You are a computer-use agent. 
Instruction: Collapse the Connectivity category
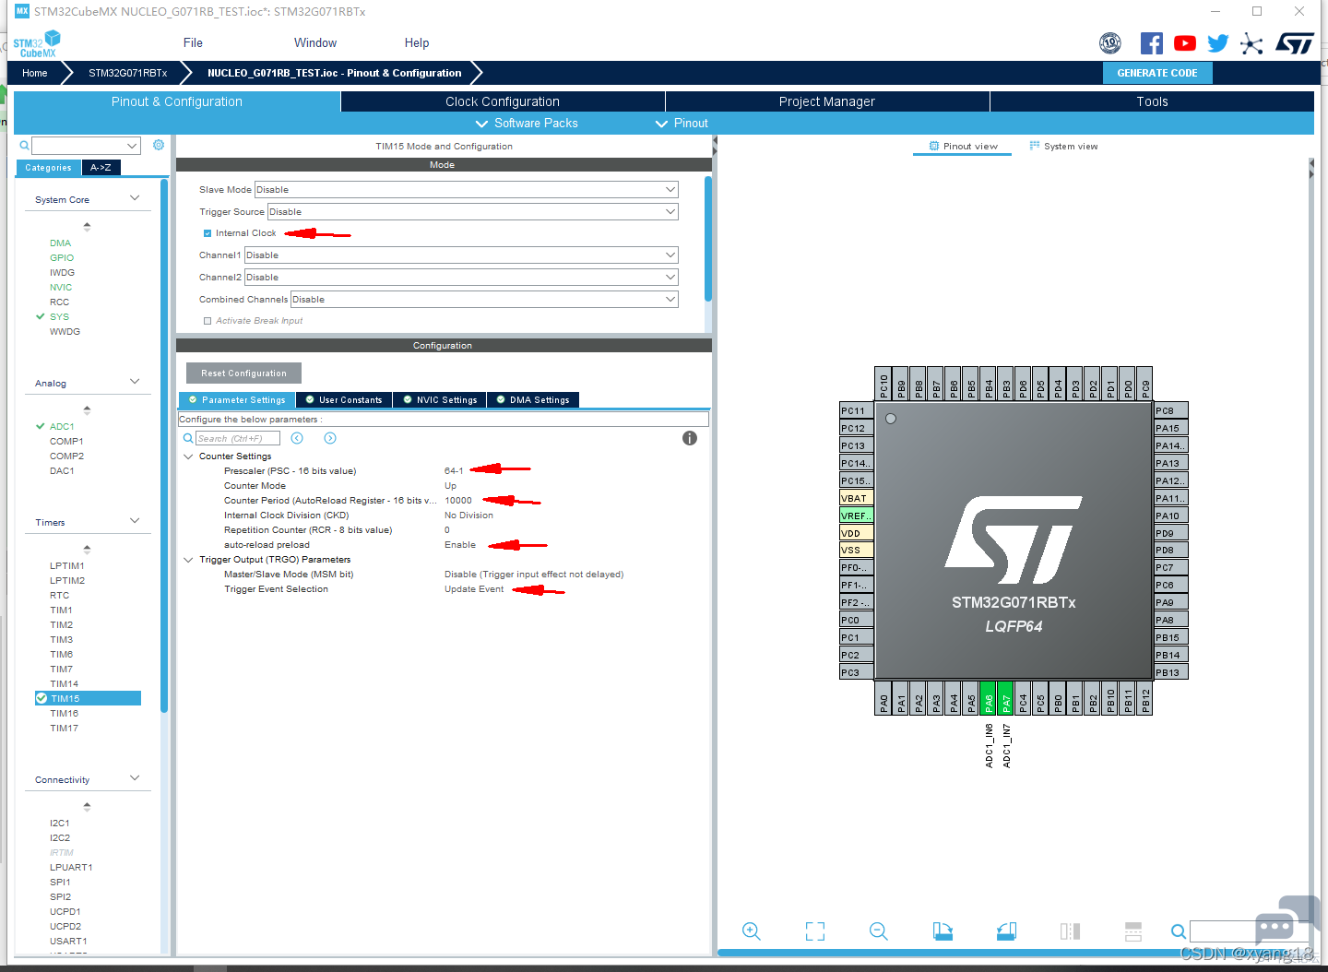pos(135,778)
